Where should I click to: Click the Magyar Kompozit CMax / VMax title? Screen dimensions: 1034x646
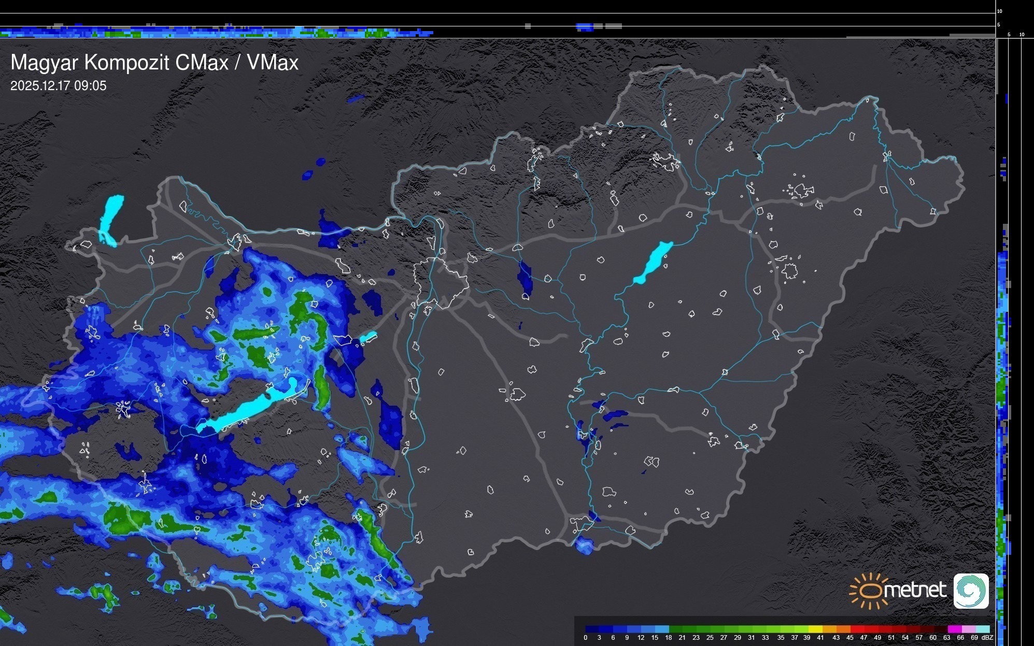pos(154,63)
